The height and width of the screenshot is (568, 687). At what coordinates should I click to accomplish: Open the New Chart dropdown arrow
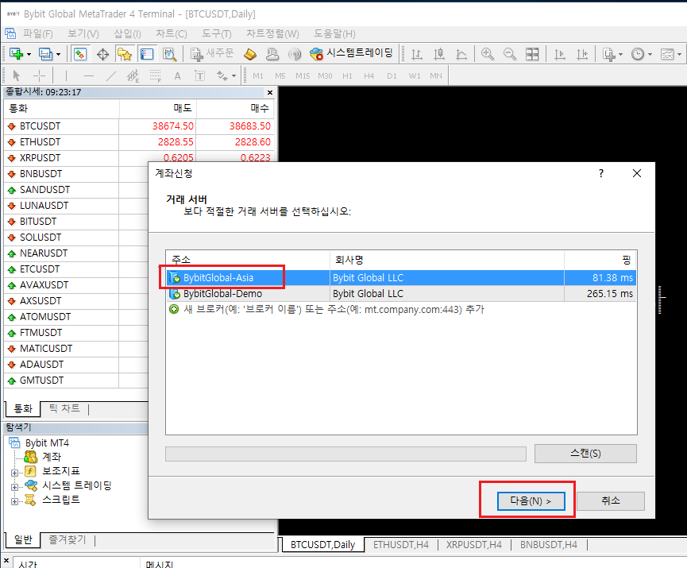[x=29, y=55]
